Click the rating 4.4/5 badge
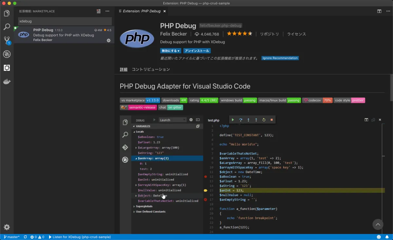Viewport: 393px width, 240px height. pos(203,100)
